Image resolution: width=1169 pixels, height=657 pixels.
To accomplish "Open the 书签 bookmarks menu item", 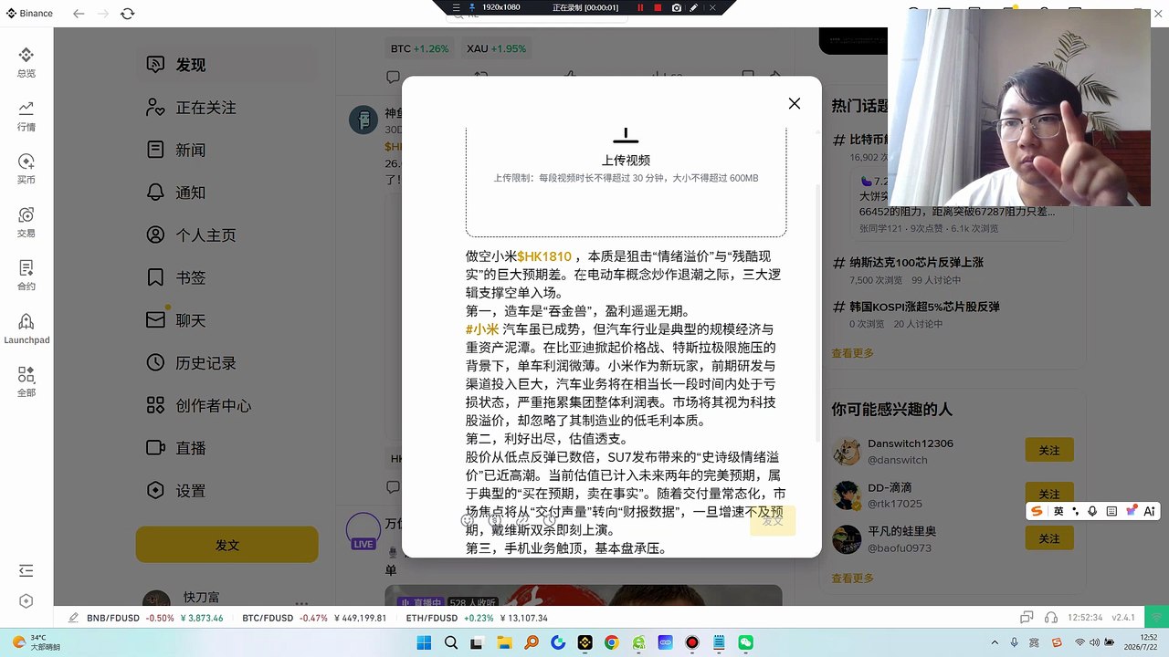I will tap(226, 277).
